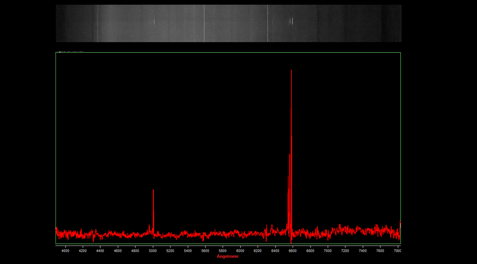Click the bright vertical line near 6300 in 2D spectrum

[x=267, y=23]
